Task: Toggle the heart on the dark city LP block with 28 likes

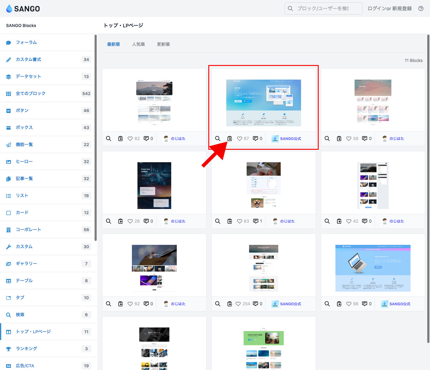Action: pyautogui.click(x=130, y=221)
